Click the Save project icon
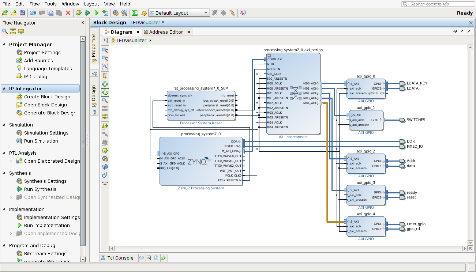 coord(22,13)
